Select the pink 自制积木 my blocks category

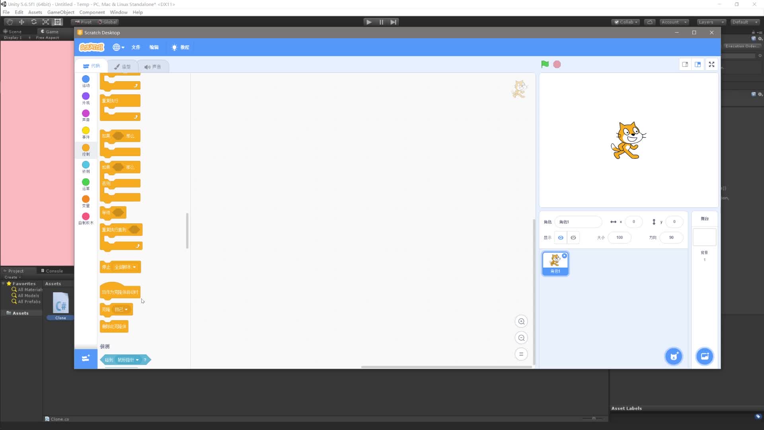86,219
